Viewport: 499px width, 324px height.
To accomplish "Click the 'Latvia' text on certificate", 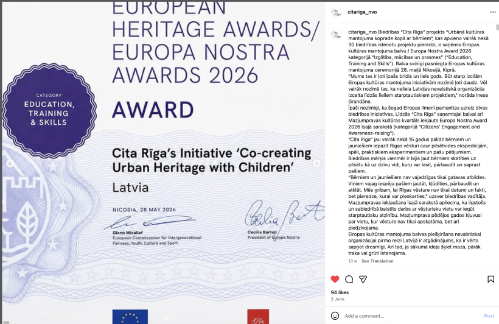I will (x=130, y=188).
